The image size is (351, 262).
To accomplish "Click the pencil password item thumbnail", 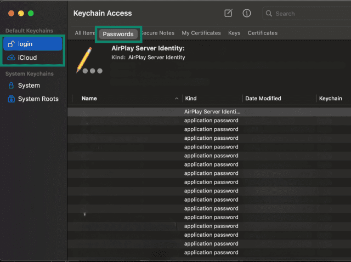I will (x=89, y=60).
